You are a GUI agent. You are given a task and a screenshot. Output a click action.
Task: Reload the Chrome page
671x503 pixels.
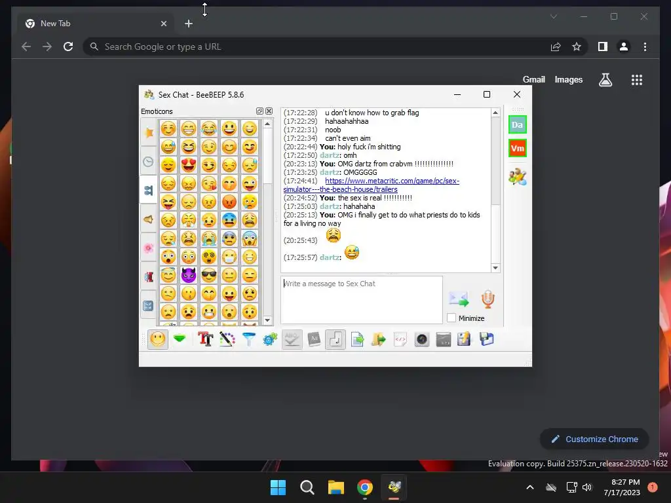click(68, 47)
